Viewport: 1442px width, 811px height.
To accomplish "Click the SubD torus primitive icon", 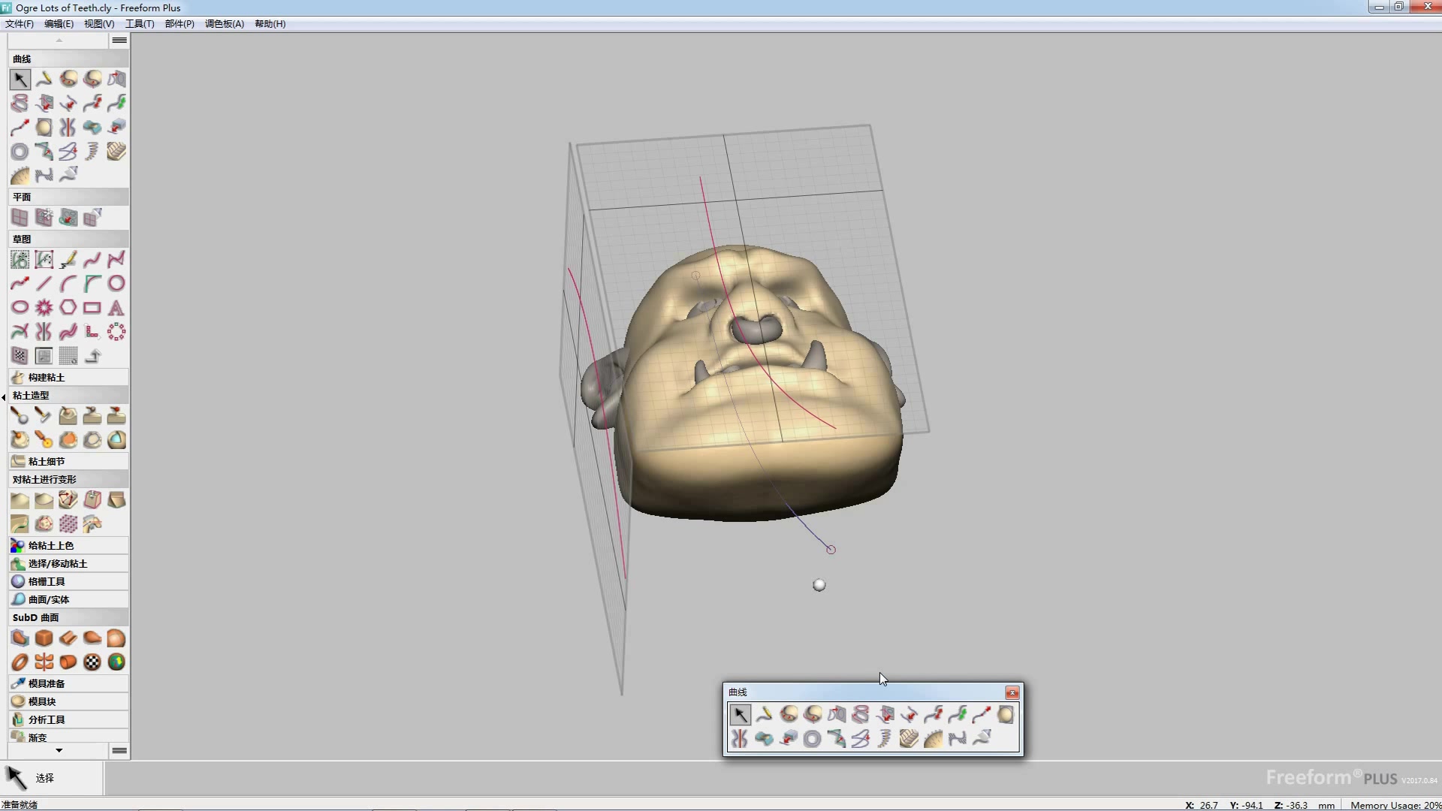I will (20, 662).
